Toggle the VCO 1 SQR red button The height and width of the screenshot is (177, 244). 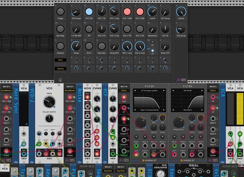point(127,12)
